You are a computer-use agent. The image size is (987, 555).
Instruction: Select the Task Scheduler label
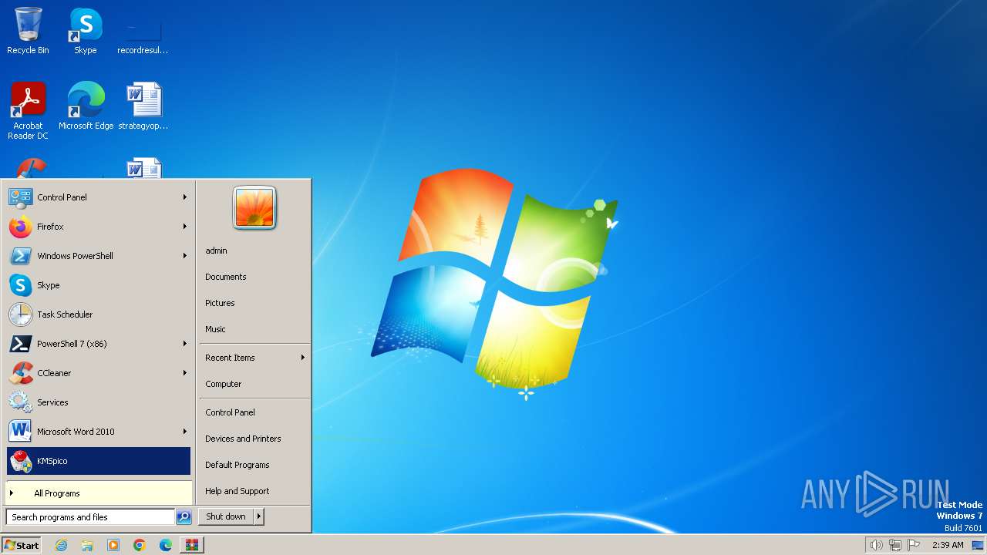pyautogui.click(x=65, y=314)
